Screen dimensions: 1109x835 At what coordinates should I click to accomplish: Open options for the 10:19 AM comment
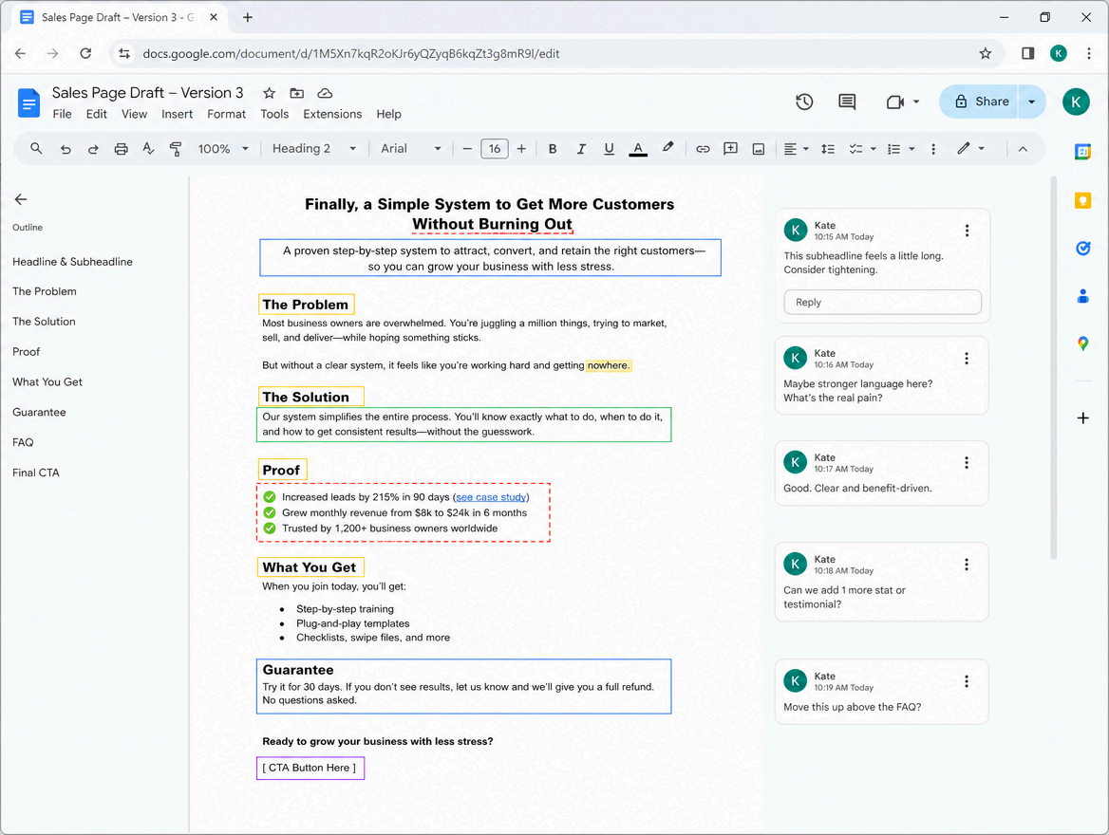point(967,681)
